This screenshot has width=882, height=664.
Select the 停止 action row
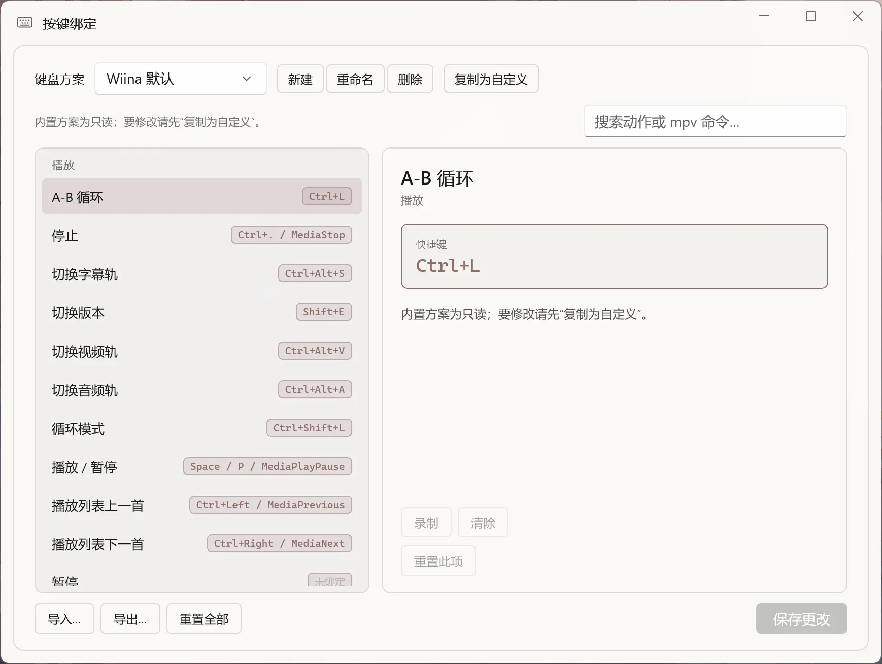(202, 235)
